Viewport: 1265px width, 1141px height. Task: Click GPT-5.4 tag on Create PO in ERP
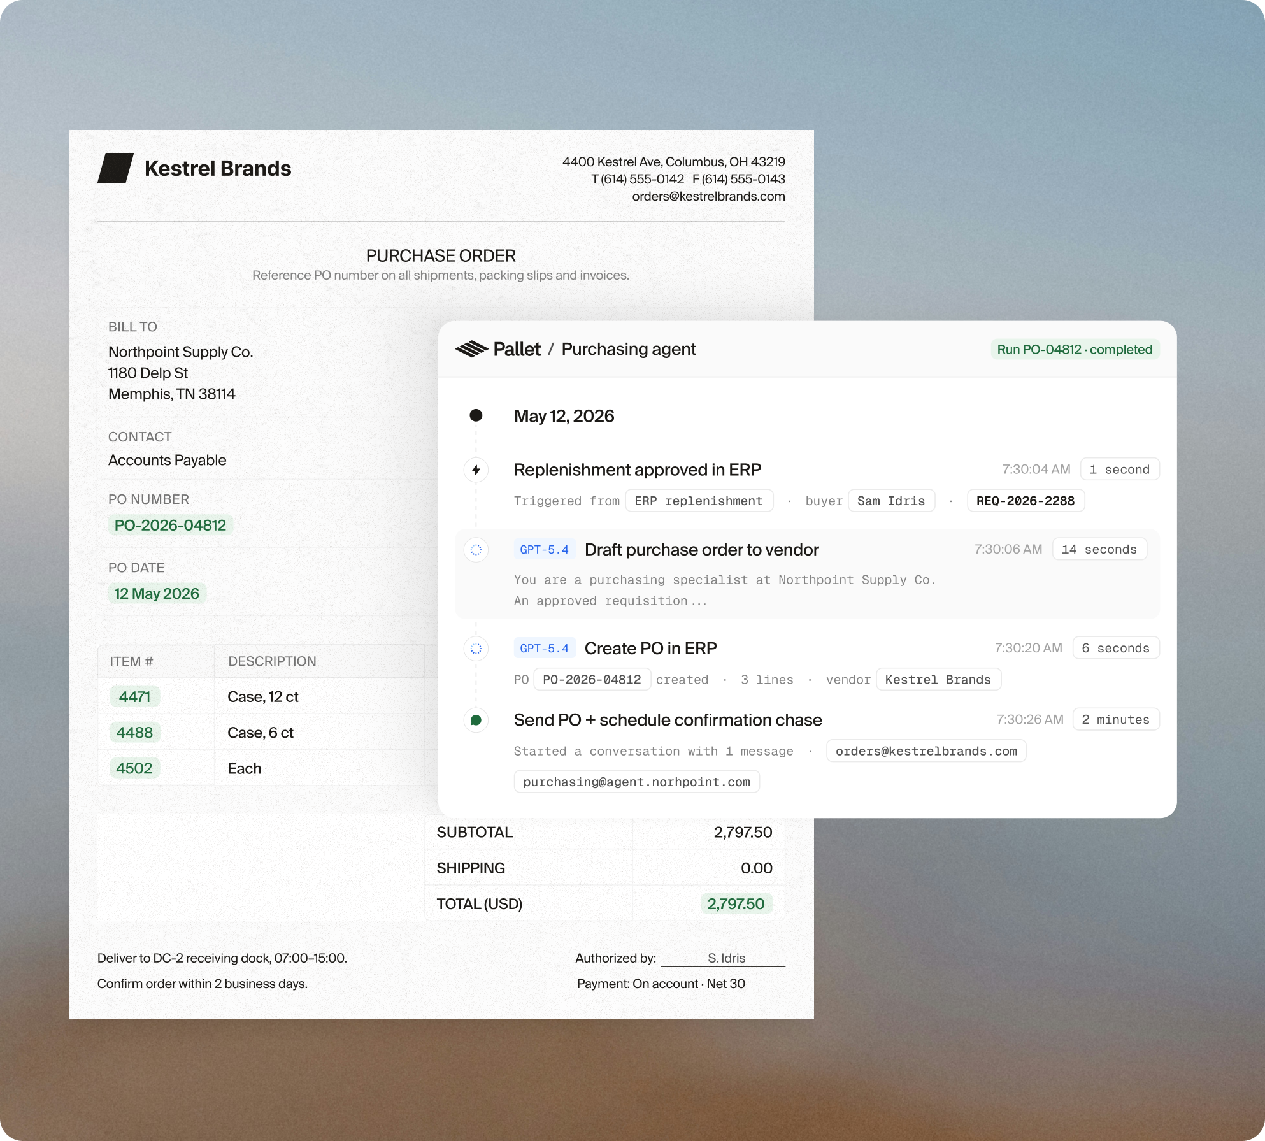pos(545,648)
